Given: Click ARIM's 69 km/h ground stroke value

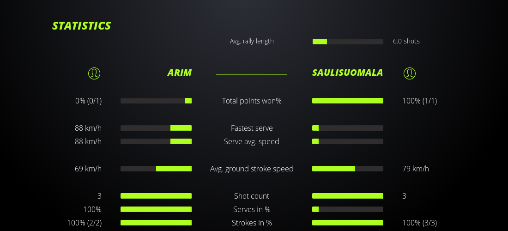Looking at the screenshot, I should point(88,169).
